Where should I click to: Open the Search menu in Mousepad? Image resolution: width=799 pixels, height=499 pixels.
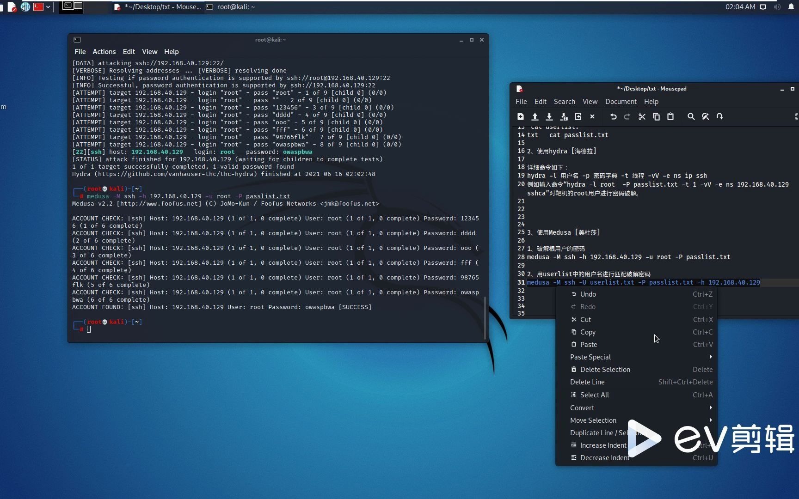(564, 102)
